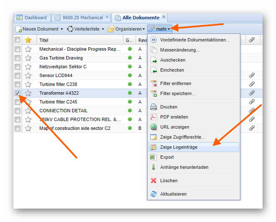Close the 0600.20 Mechanical tab
276x222 pixels.
[107, 17]
